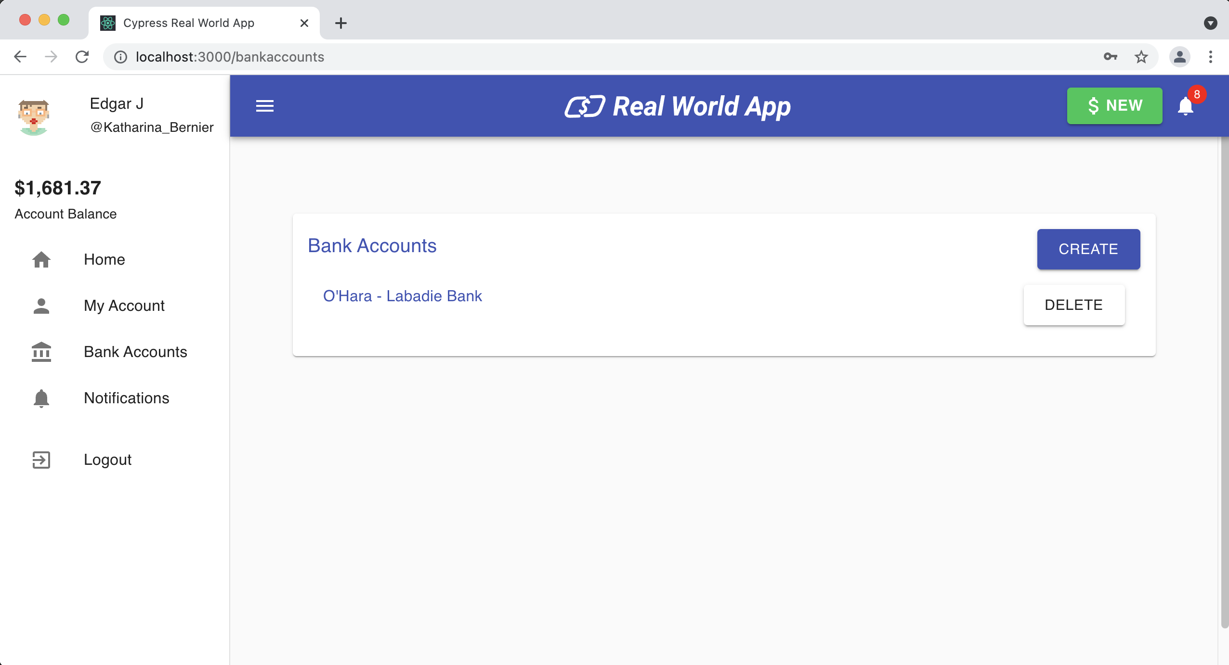Screen dimensions: 1229x665
Task: Click the browser back navigation arrow
Action: point(21,56)
